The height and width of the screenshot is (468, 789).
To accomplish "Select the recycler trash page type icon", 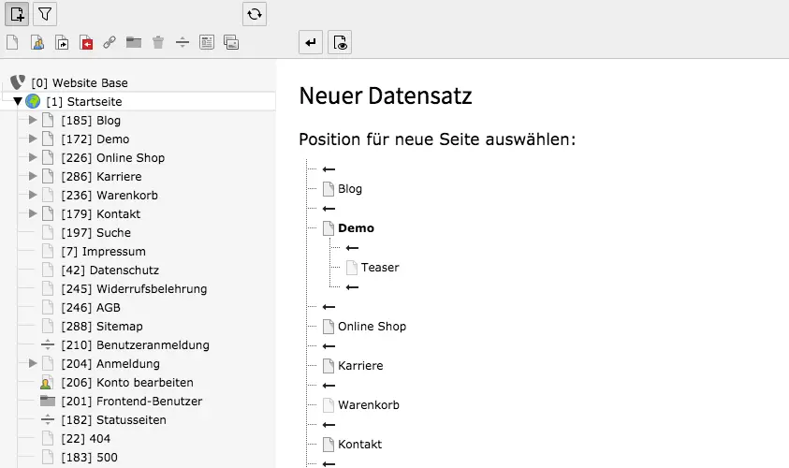I will tap(158, 42).
